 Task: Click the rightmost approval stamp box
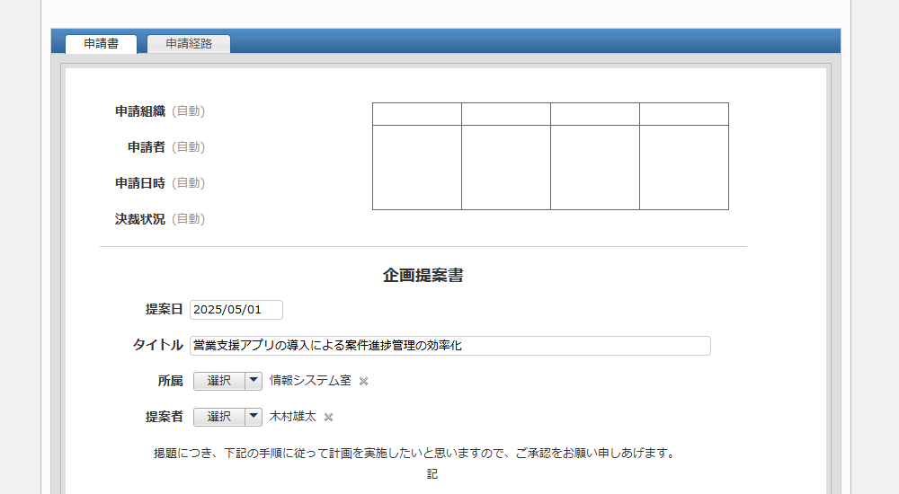point(684,167)
